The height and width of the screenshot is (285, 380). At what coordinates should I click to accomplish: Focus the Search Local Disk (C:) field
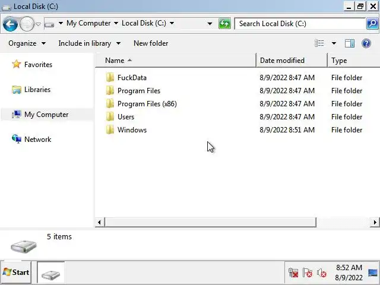(x=300, y=24)
